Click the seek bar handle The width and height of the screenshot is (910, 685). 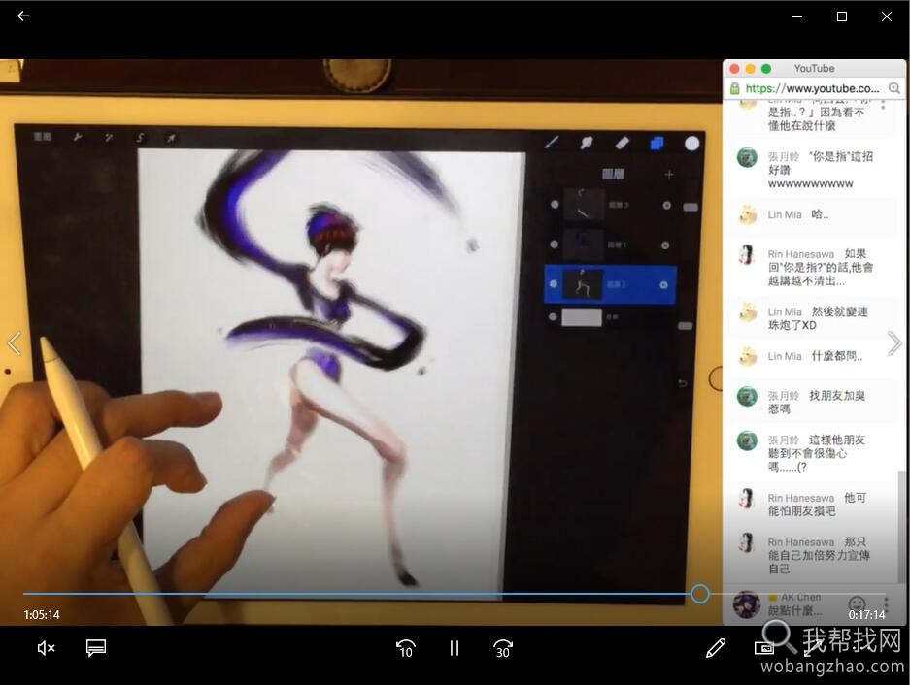click(700, 594)
